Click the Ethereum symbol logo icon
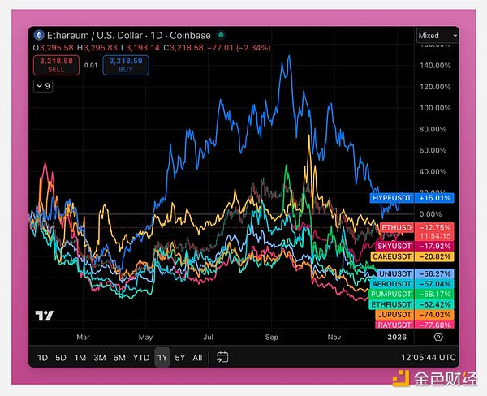The width and height of the screenshot is (487, 396). coord(39,35)
